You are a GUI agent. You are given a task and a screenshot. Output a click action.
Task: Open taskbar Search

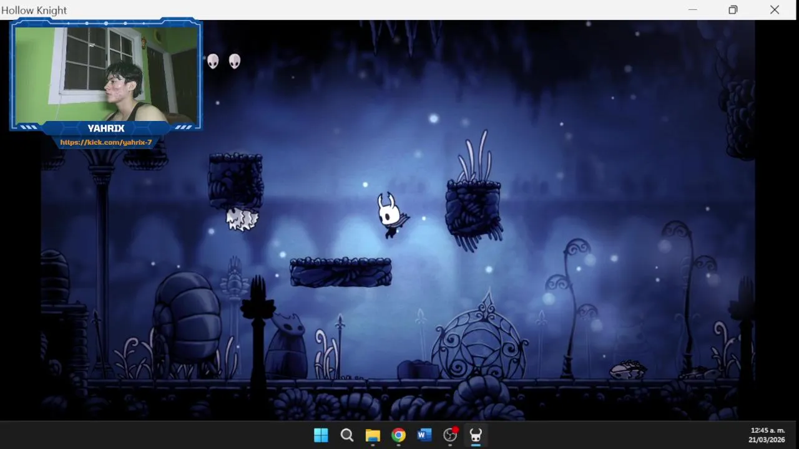(x=347, y=435)
